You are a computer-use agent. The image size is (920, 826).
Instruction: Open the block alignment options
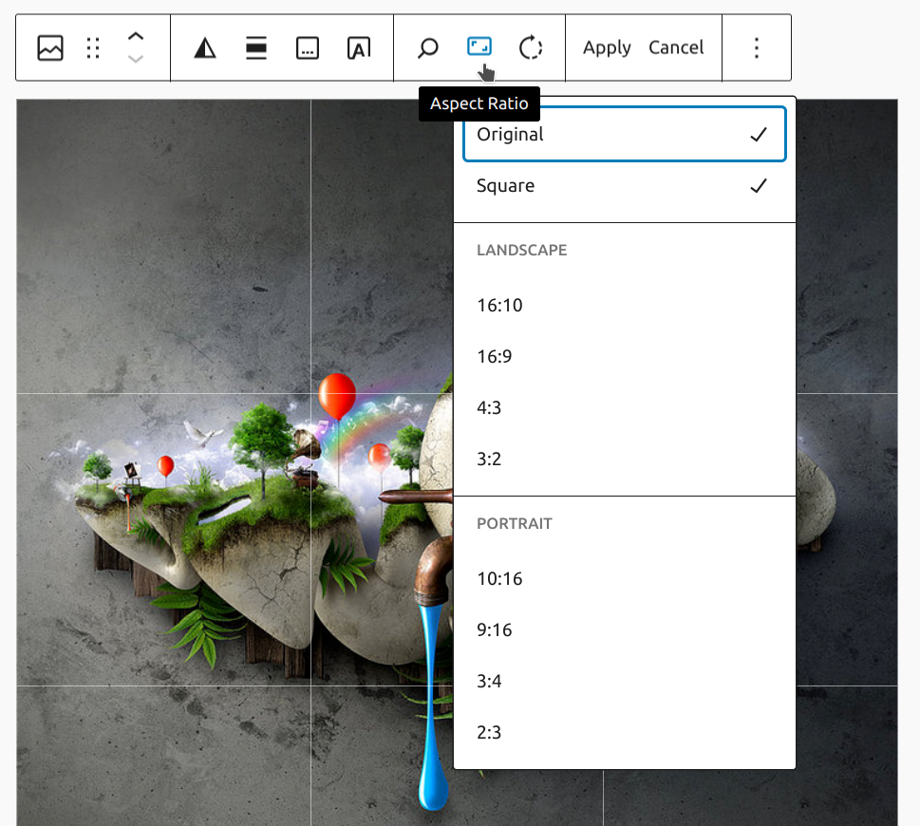(255, 47)
